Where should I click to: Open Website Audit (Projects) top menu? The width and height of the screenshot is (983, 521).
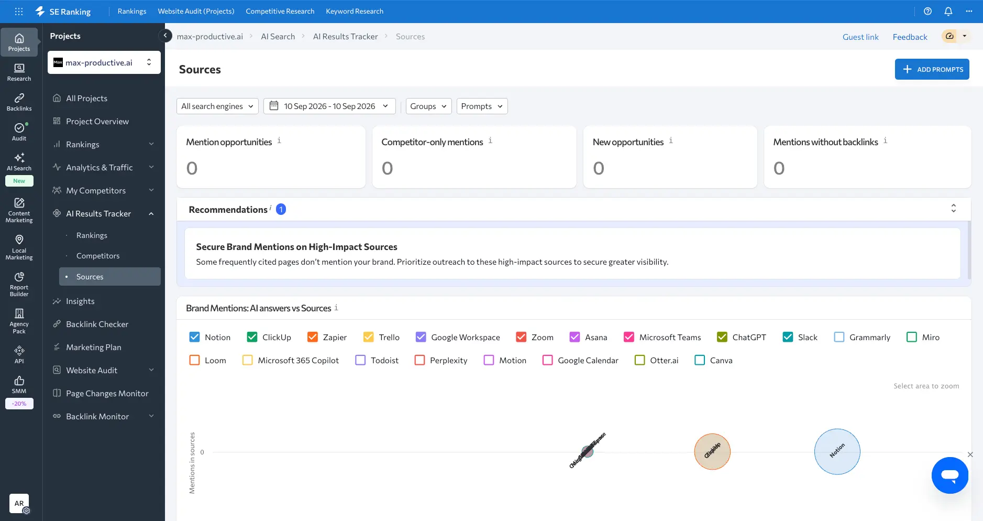click(x=196, y=11)
